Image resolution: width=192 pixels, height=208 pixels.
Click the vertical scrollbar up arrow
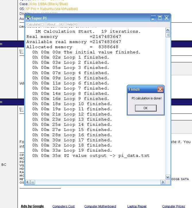click(x=168, y=30)
